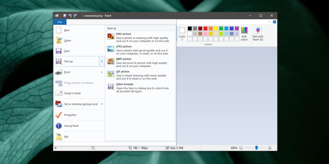The height and width of the screenshot is (164, 329).
Task: Pick the gold color swatch
Action: tap(211, 34)
